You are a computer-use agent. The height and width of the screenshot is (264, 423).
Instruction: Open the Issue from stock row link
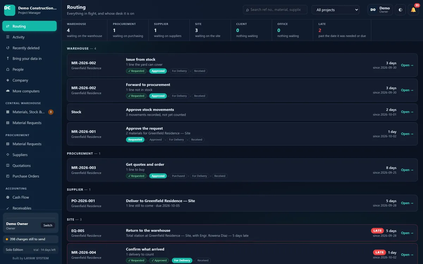[x=407, y=65]
